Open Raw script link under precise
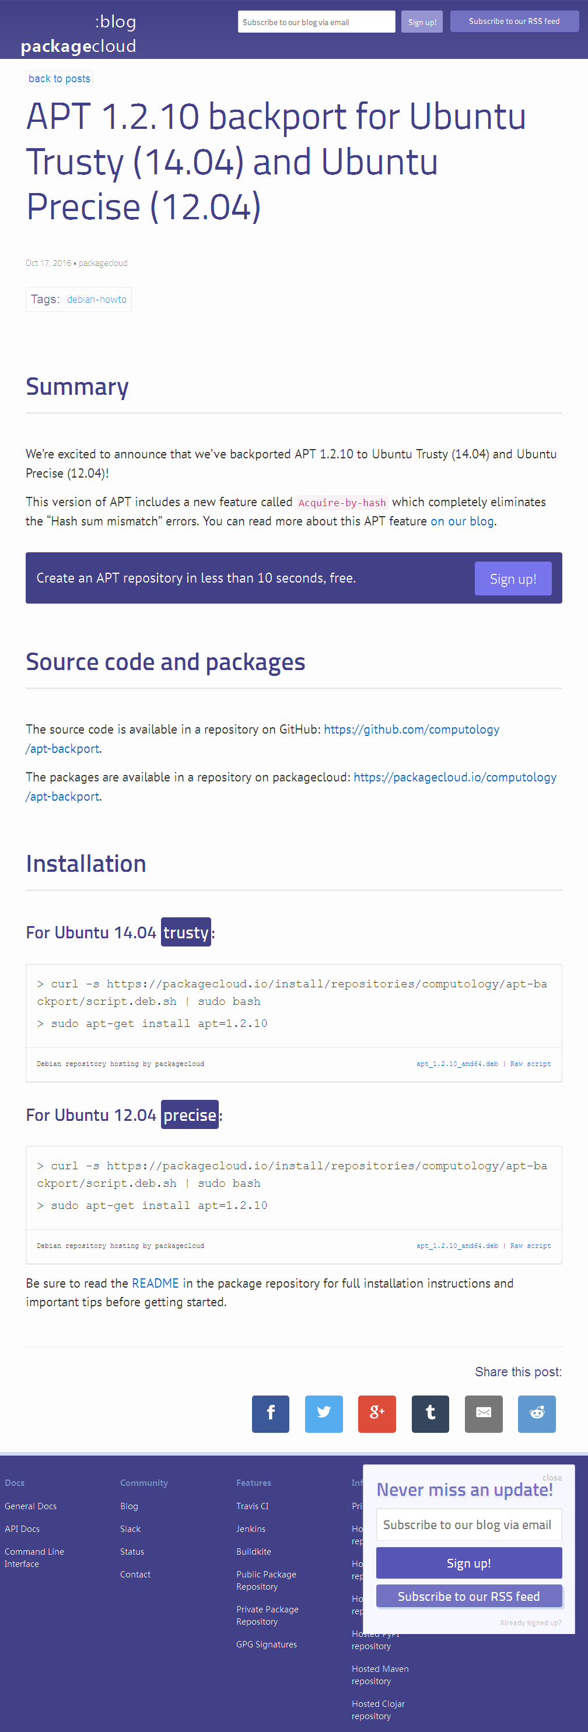The height and width of the screenshot is (1732, 588). point(530,1246)
